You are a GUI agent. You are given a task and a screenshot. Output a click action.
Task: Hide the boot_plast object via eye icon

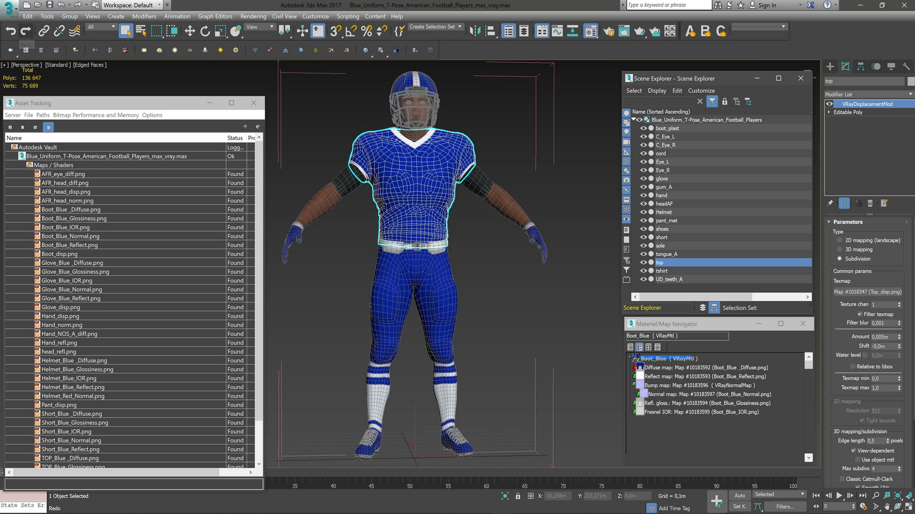[x=643, y=128]
